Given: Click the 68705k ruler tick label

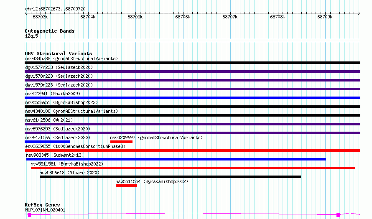Looking at the screenshot, I should point(135,17).
